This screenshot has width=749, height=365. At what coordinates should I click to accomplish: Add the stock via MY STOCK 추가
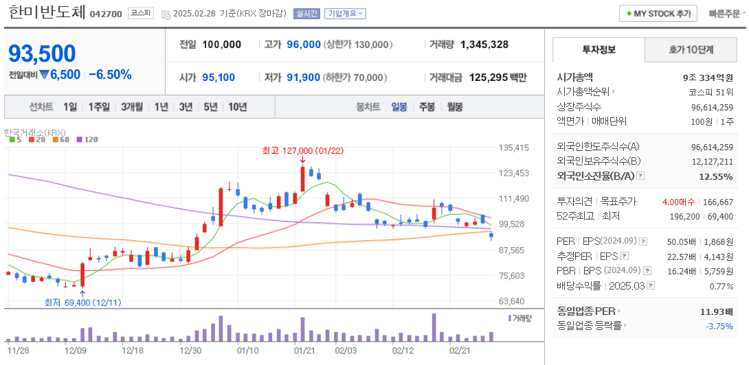[x=658, y=13]
